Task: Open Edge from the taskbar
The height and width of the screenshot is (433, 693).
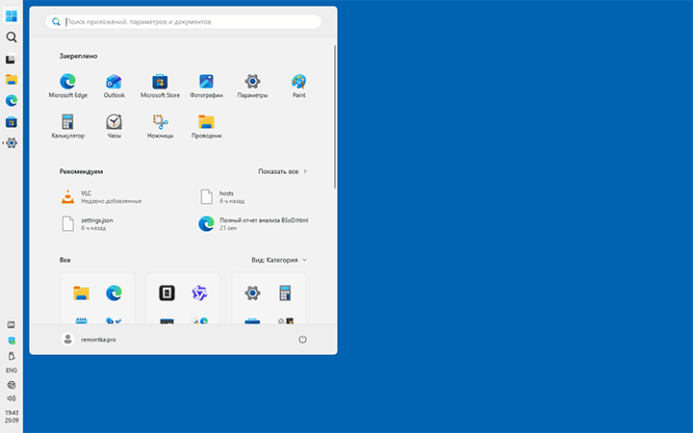Action: tap(12, 101)
